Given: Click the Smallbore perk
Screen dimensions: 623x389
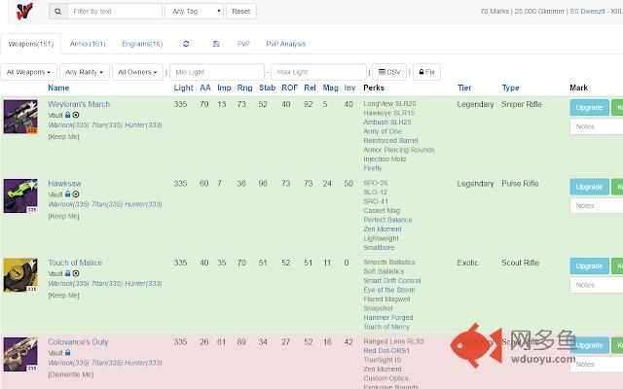Looking at the screenshot, I should 379,247.
